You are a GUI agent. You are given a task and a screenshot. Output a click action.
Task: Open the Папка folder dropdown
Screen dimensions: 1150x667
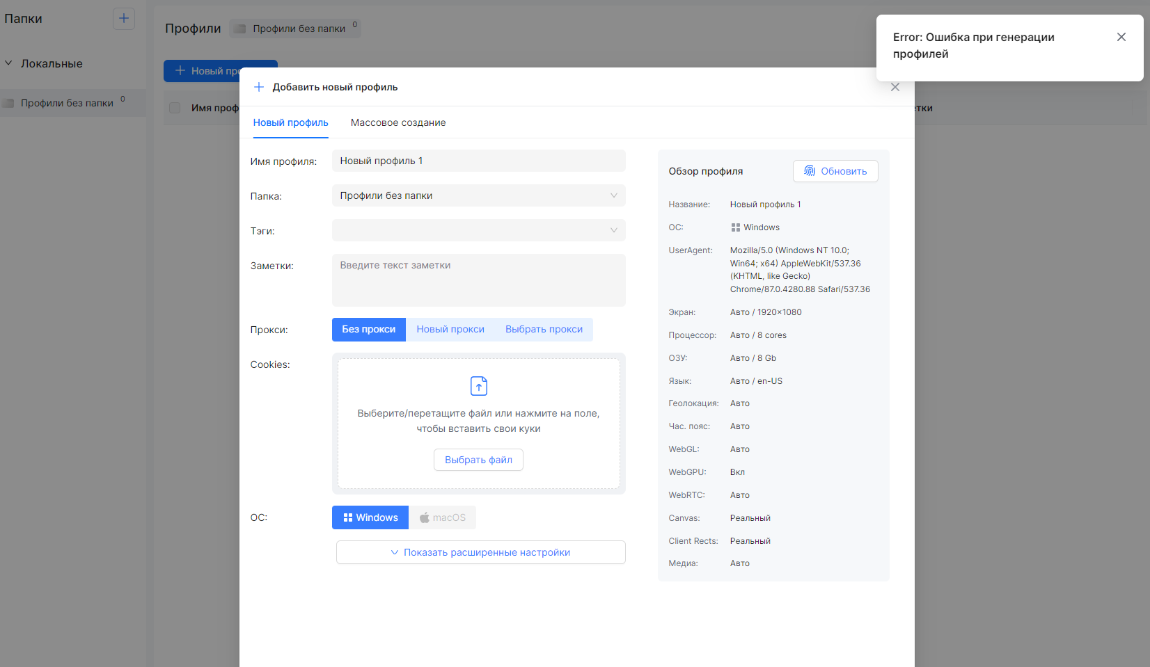point(479,195)
